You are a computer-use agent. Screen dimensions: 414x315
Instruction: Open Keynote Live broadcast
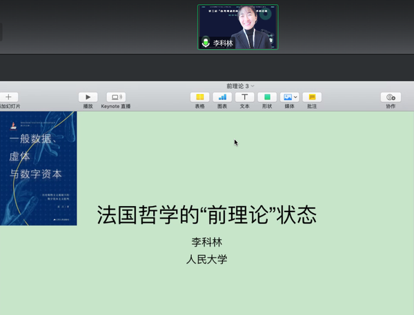point(116,97)
